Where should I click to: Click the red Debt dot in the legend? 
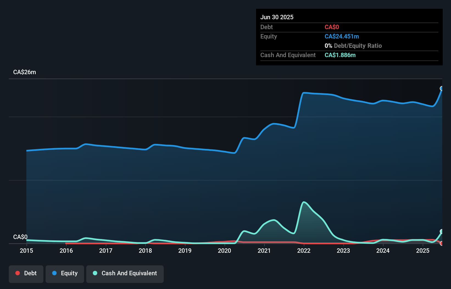[18, 273]
